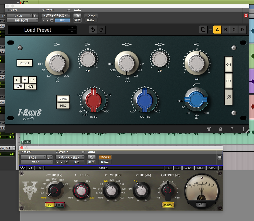Toggle the EQ switch in EQ-73
The image size is (254, 221).
pyautogui.click(x=229, y=81)
